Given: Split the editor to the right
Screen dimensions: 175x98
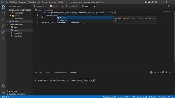Looking at the screenshot, I should point(169,6).
